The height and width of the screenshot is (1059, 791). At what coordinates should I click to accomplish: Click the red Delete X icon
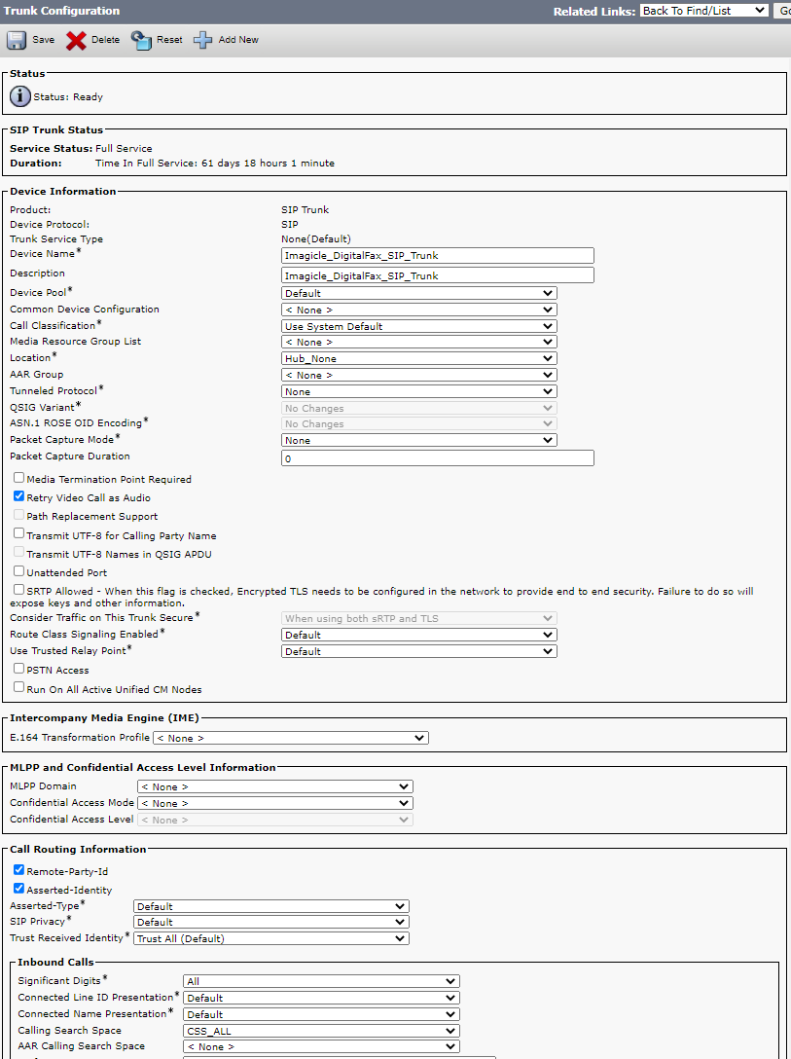click(x=76, y=40)
